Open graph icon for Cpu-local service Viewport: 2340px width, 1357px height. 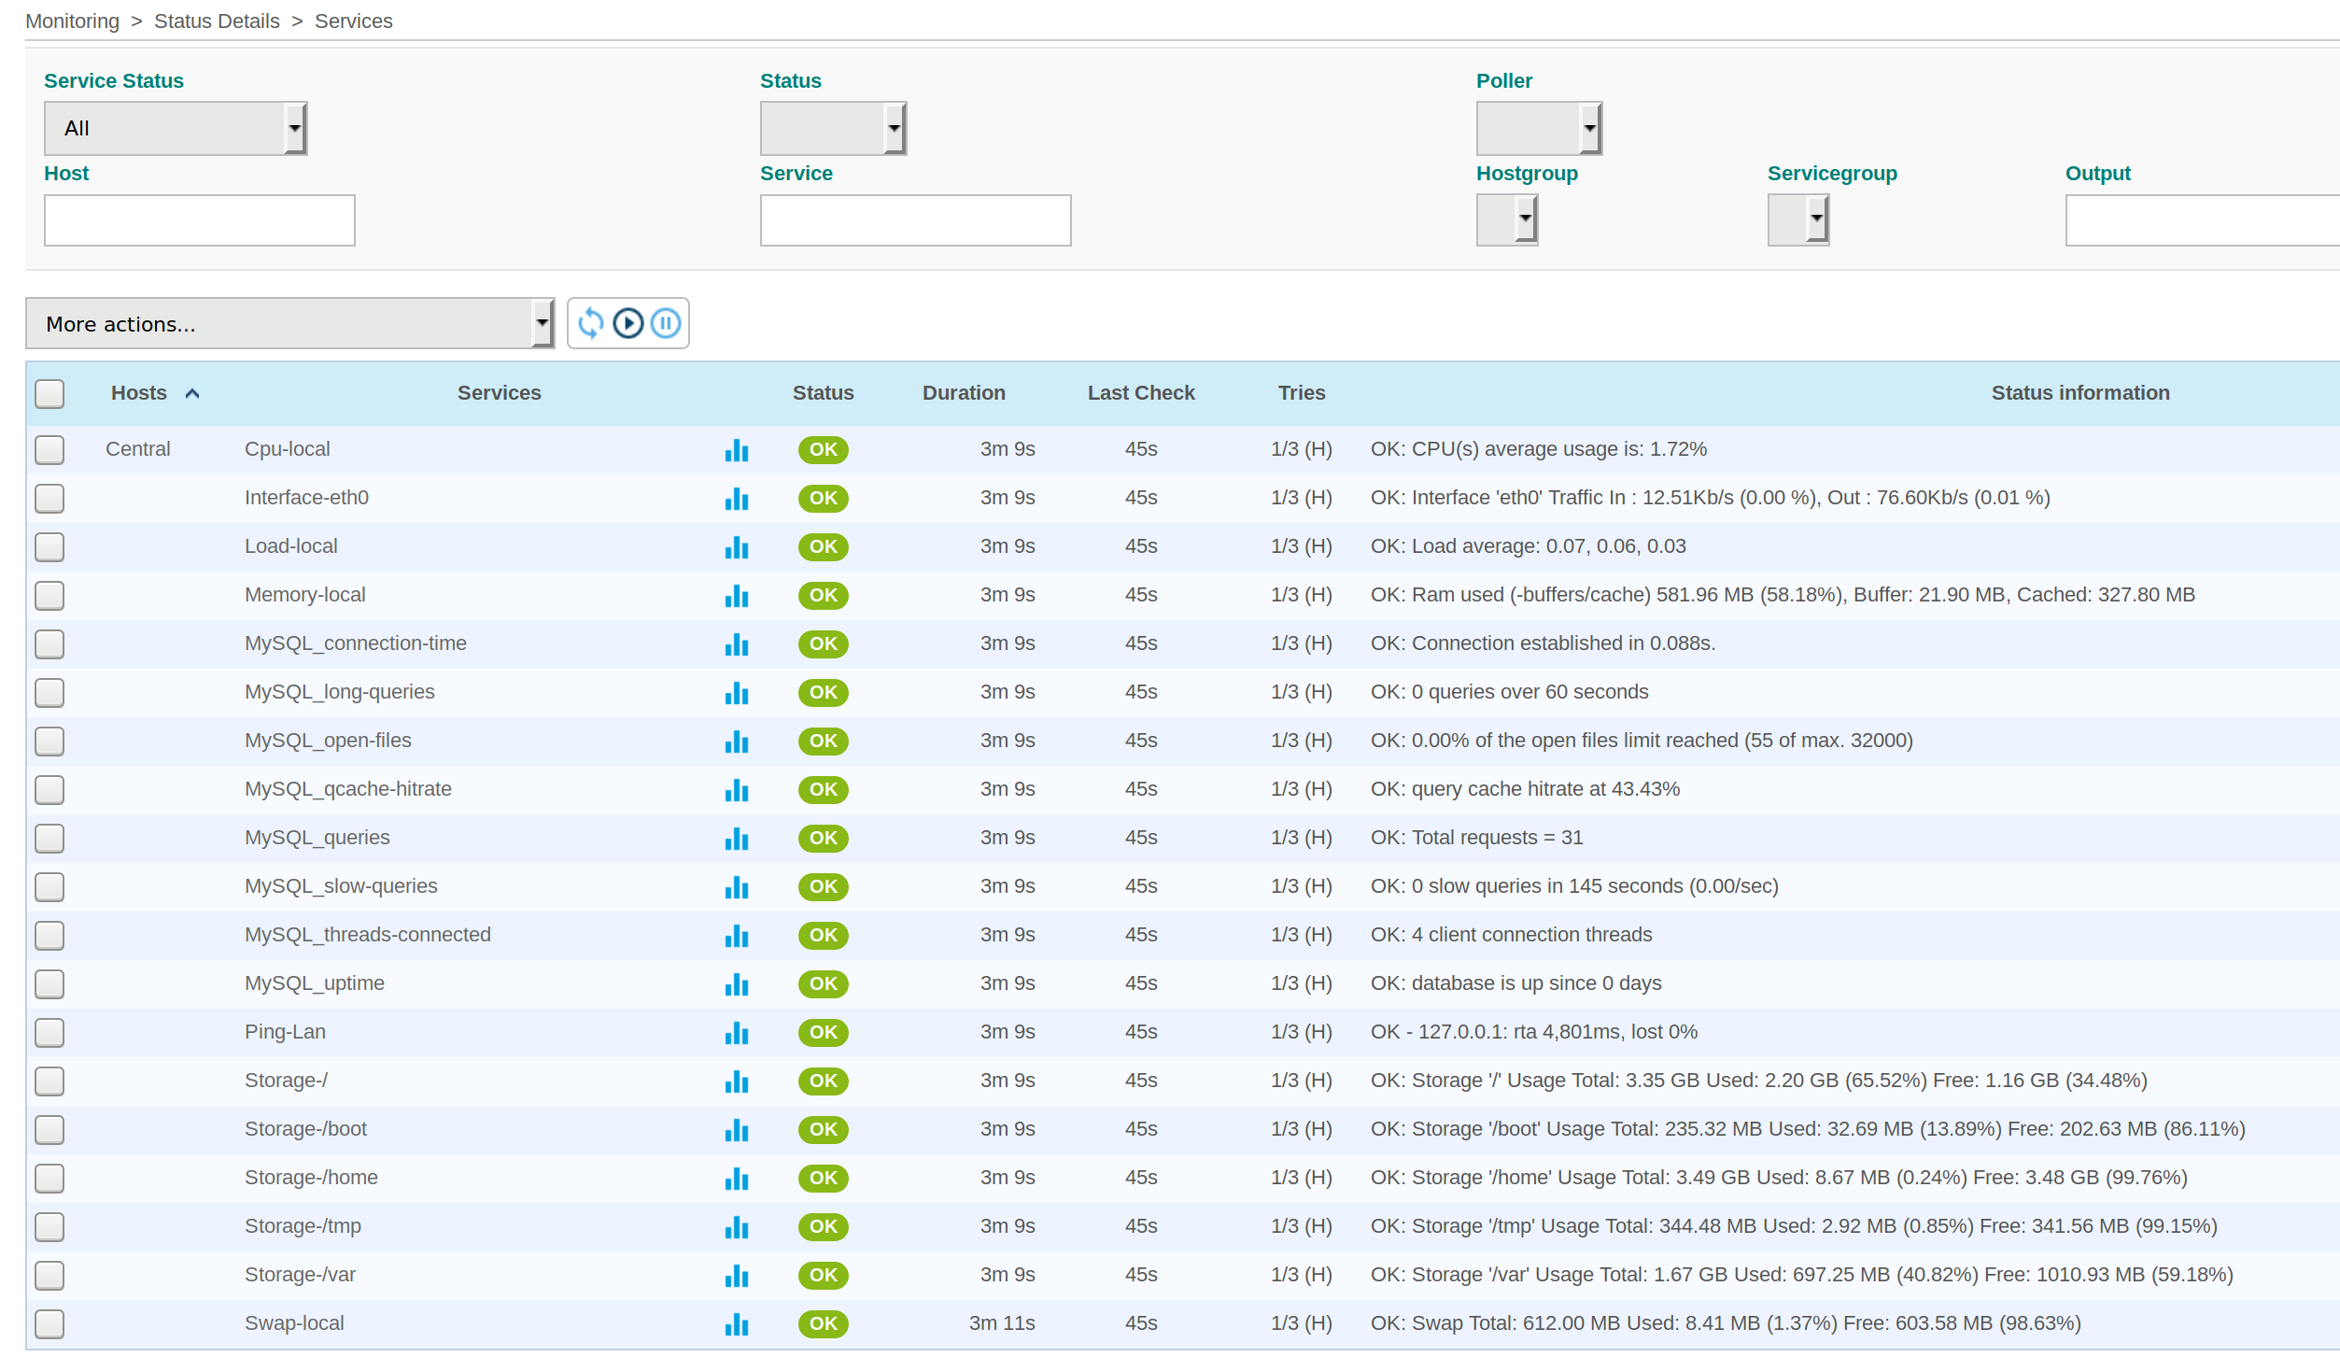point(736,450)
